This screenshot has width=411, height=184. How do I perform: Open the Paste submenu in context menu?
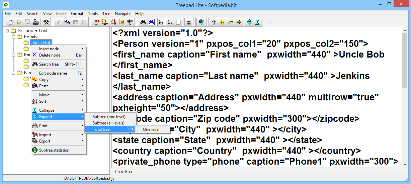click(58, 86)
